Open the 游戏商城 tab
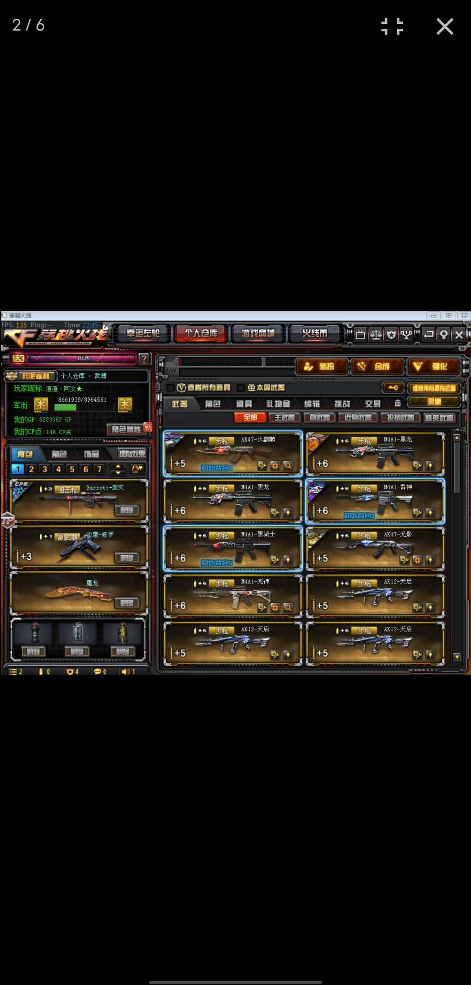 [258, 334]
